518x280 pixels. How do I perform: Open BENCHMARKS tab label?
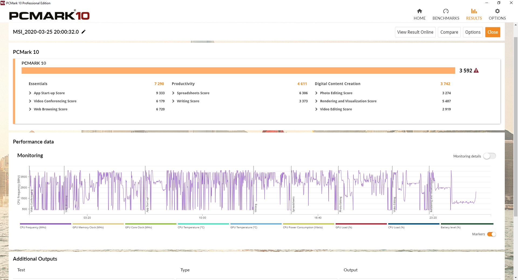[446, 18]
